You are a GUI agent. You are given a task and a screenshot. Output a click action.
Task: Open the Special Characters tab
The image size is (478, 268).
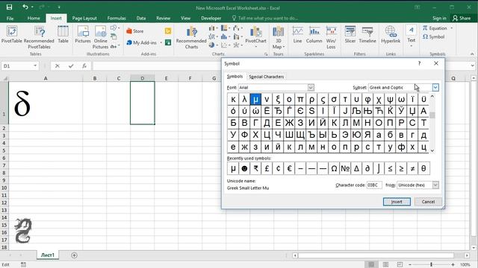click(x=267, y=77)
